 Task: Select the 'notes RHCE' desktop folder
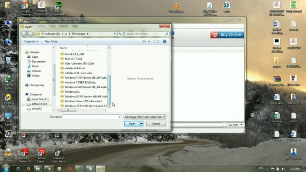point(294,99)
